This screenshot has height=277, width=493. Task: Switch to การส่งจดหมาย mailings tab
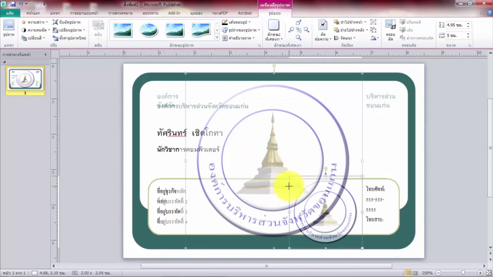[120, 13]
